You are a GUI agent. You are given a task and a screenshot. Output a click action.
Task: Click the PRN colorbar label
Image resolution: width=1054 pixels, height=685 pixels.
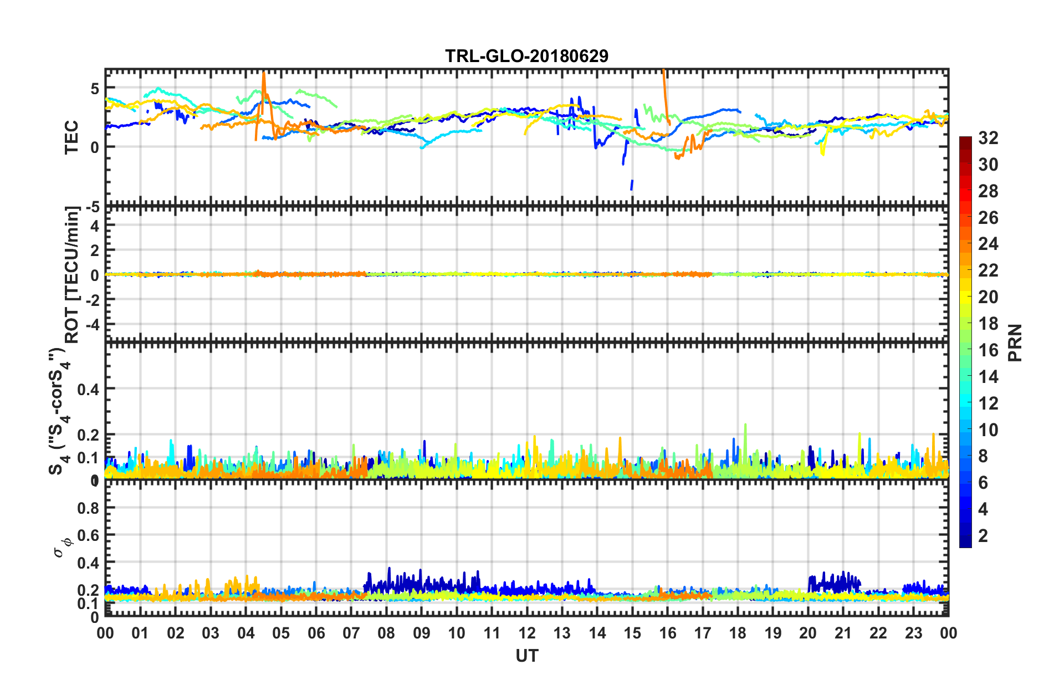click(x=1015, y=343)
